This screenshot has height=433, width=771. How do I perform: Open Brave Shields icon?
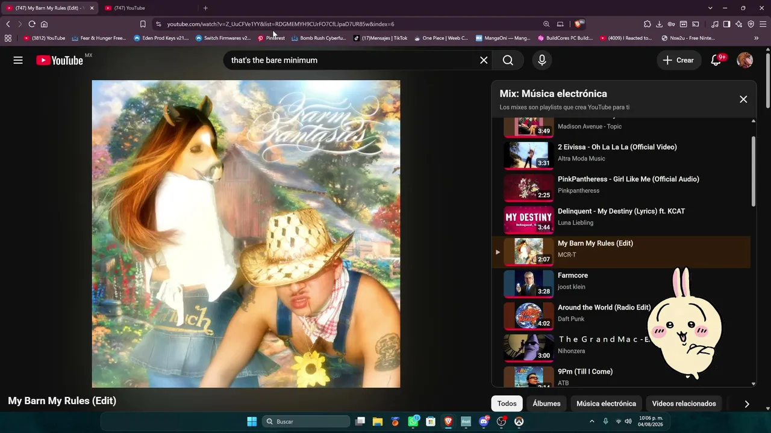click(578, 24)
